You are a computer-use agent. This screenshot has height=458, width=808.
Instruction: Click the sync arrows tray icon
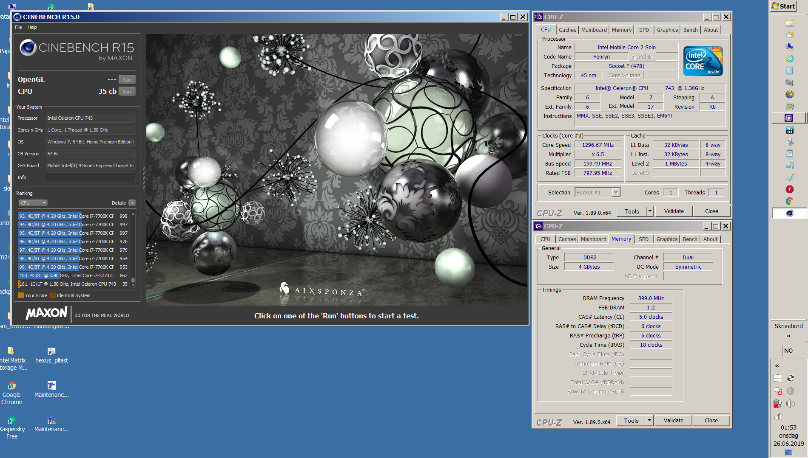(x=791, y=378)
